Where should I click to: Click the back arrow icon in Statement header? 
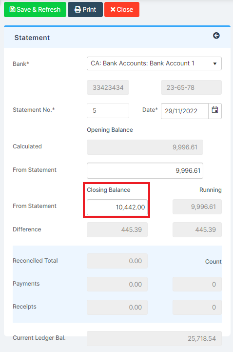216,36
